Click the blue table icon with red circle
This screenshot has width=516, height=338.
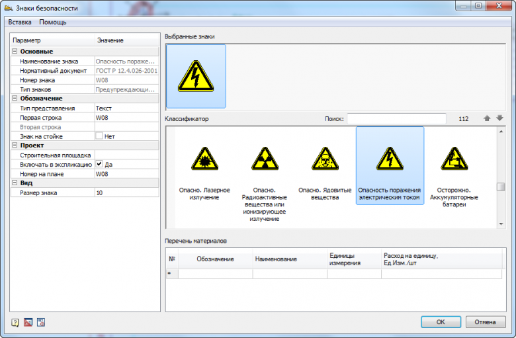41,323
